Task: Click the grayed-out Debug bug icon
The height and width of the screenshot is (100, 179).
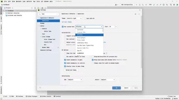Action: [x=140, y=5]
